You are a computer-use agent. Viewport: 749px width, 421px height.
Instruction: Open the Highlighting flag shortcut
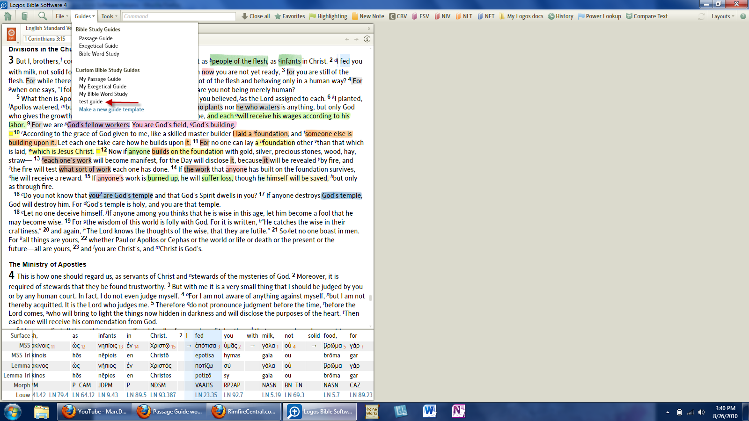[329, 16]
